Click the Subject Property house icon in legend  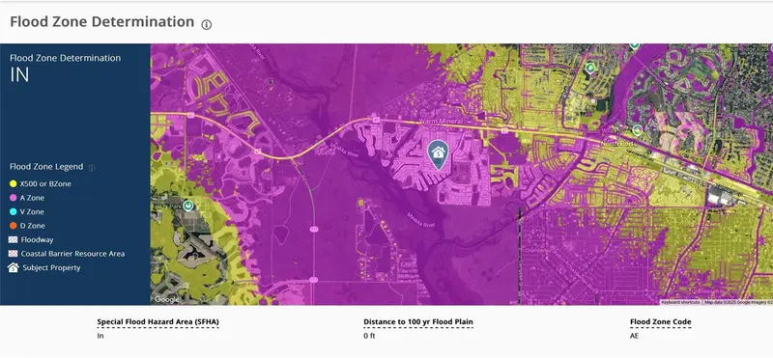[14, 268]
